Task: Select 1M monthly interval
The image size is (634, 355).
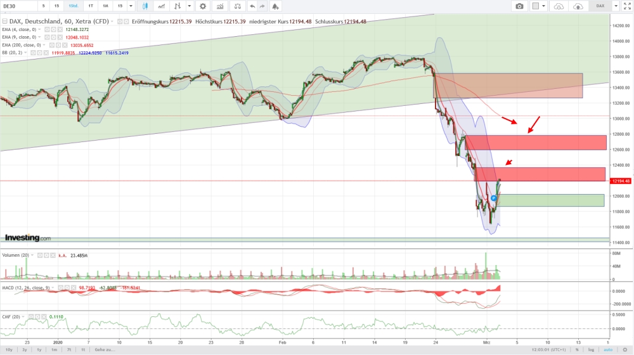Action: (x=105, y=6)
